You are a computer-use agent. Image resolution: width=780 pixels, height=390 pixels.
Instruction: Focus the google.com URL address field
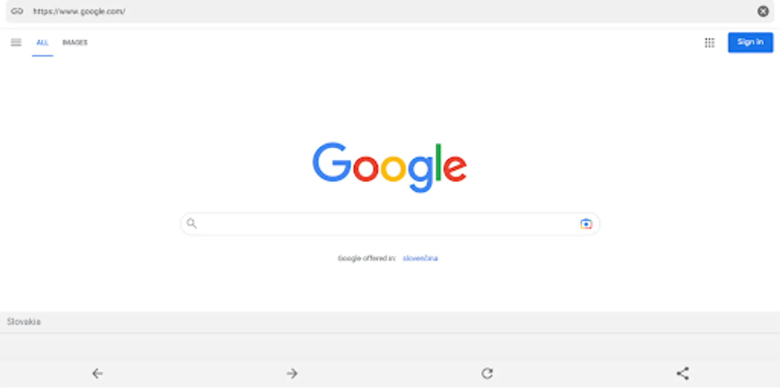390,11
